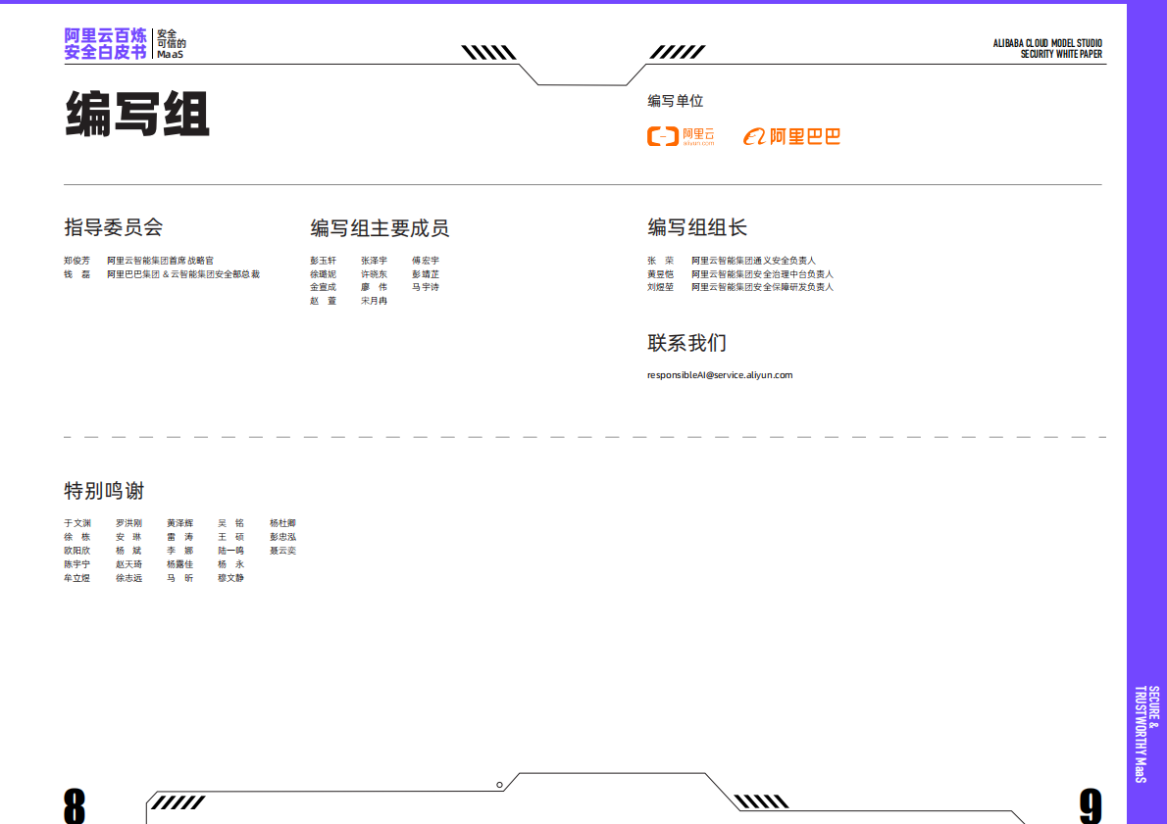Select the 编写组组长 heading
This screenshot has height=824, width=1167.
click(697, 226)
